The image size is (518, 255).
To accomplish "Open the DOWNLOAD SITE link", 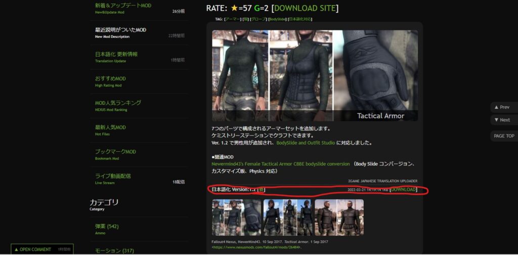I will point(305,8).
